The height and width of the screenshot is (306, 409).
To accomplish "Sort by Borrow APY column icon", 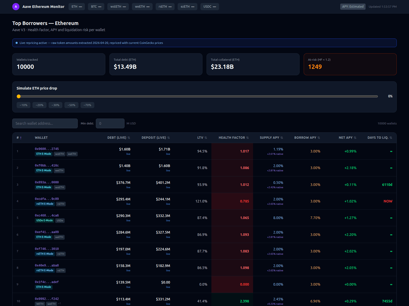I will point(319,138).
